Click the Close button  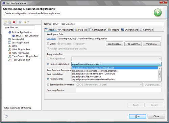coord(156,116)
